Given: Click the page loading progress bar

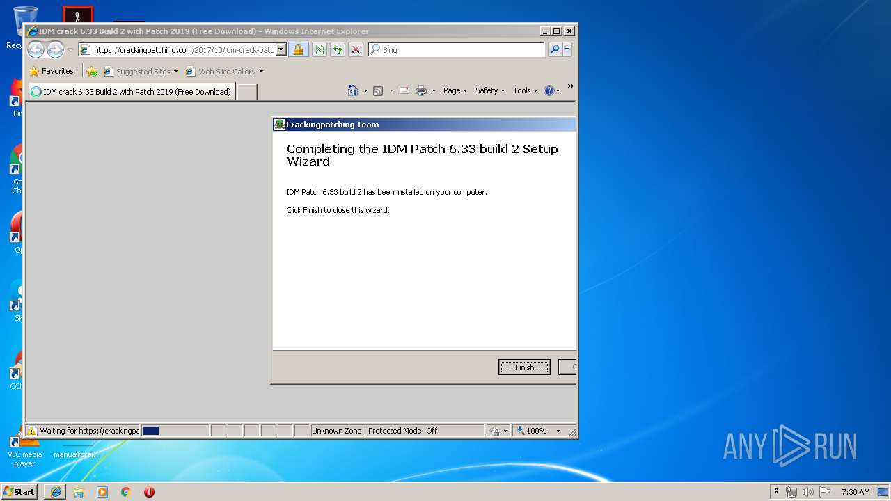Looking at the screenshot, I should pos(175,431).
